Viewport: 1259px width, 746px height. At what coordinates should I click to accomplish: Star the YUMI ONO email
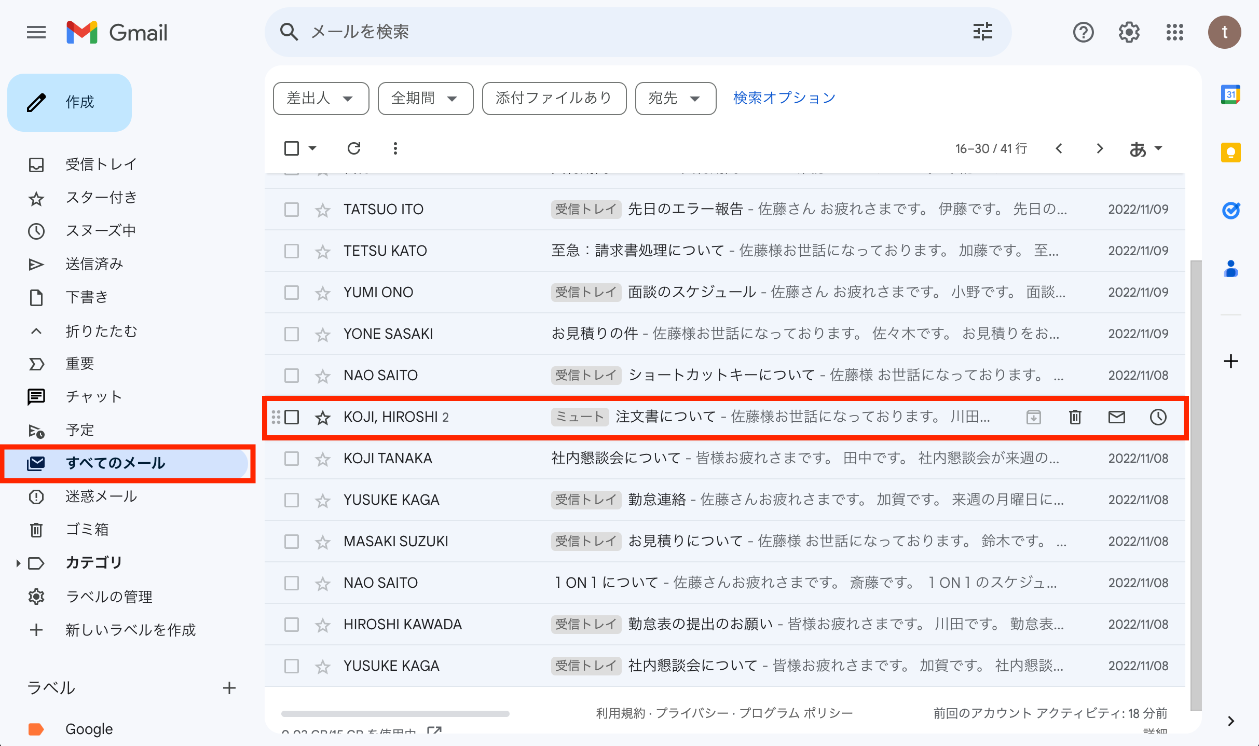tap(323, 293)
